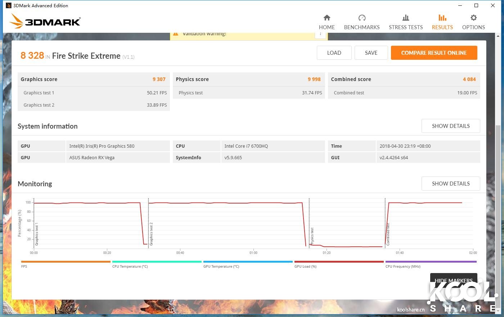Click the question mark help button on warning

tap(320, 35)
